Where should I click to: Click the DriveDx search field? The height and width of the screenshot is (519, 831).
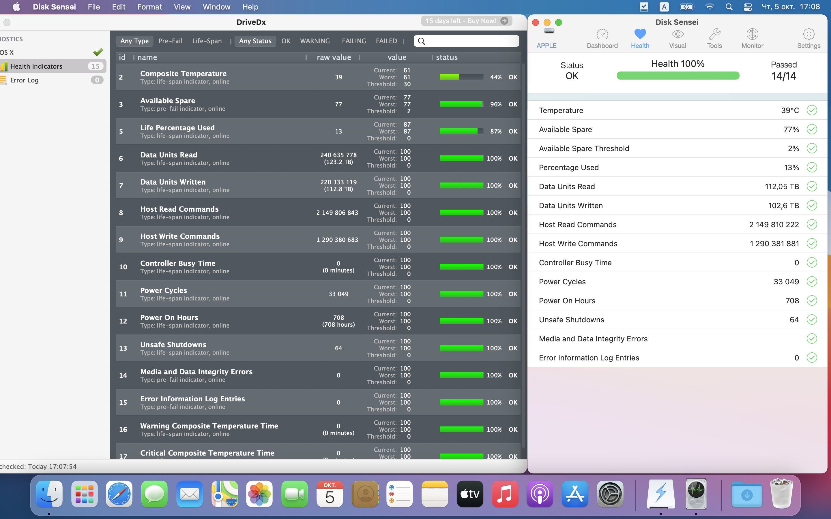tap(466, 41)
